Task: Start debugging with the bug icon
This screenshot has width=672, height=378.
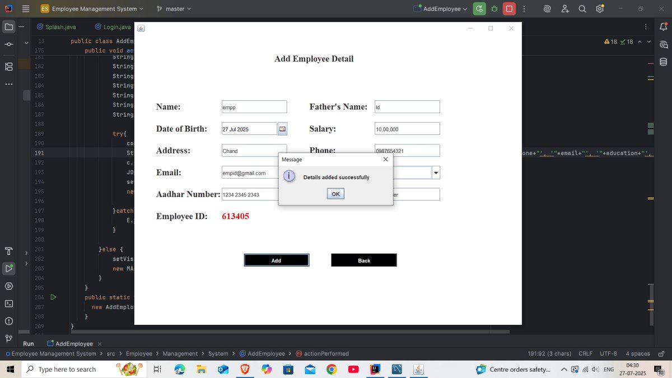Action: (494, 9)
